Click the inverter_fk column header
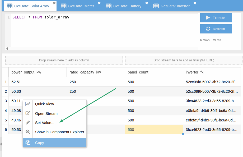Image resolution: width=243 pixels, height=157 pixels. click(x=212, y=72)
